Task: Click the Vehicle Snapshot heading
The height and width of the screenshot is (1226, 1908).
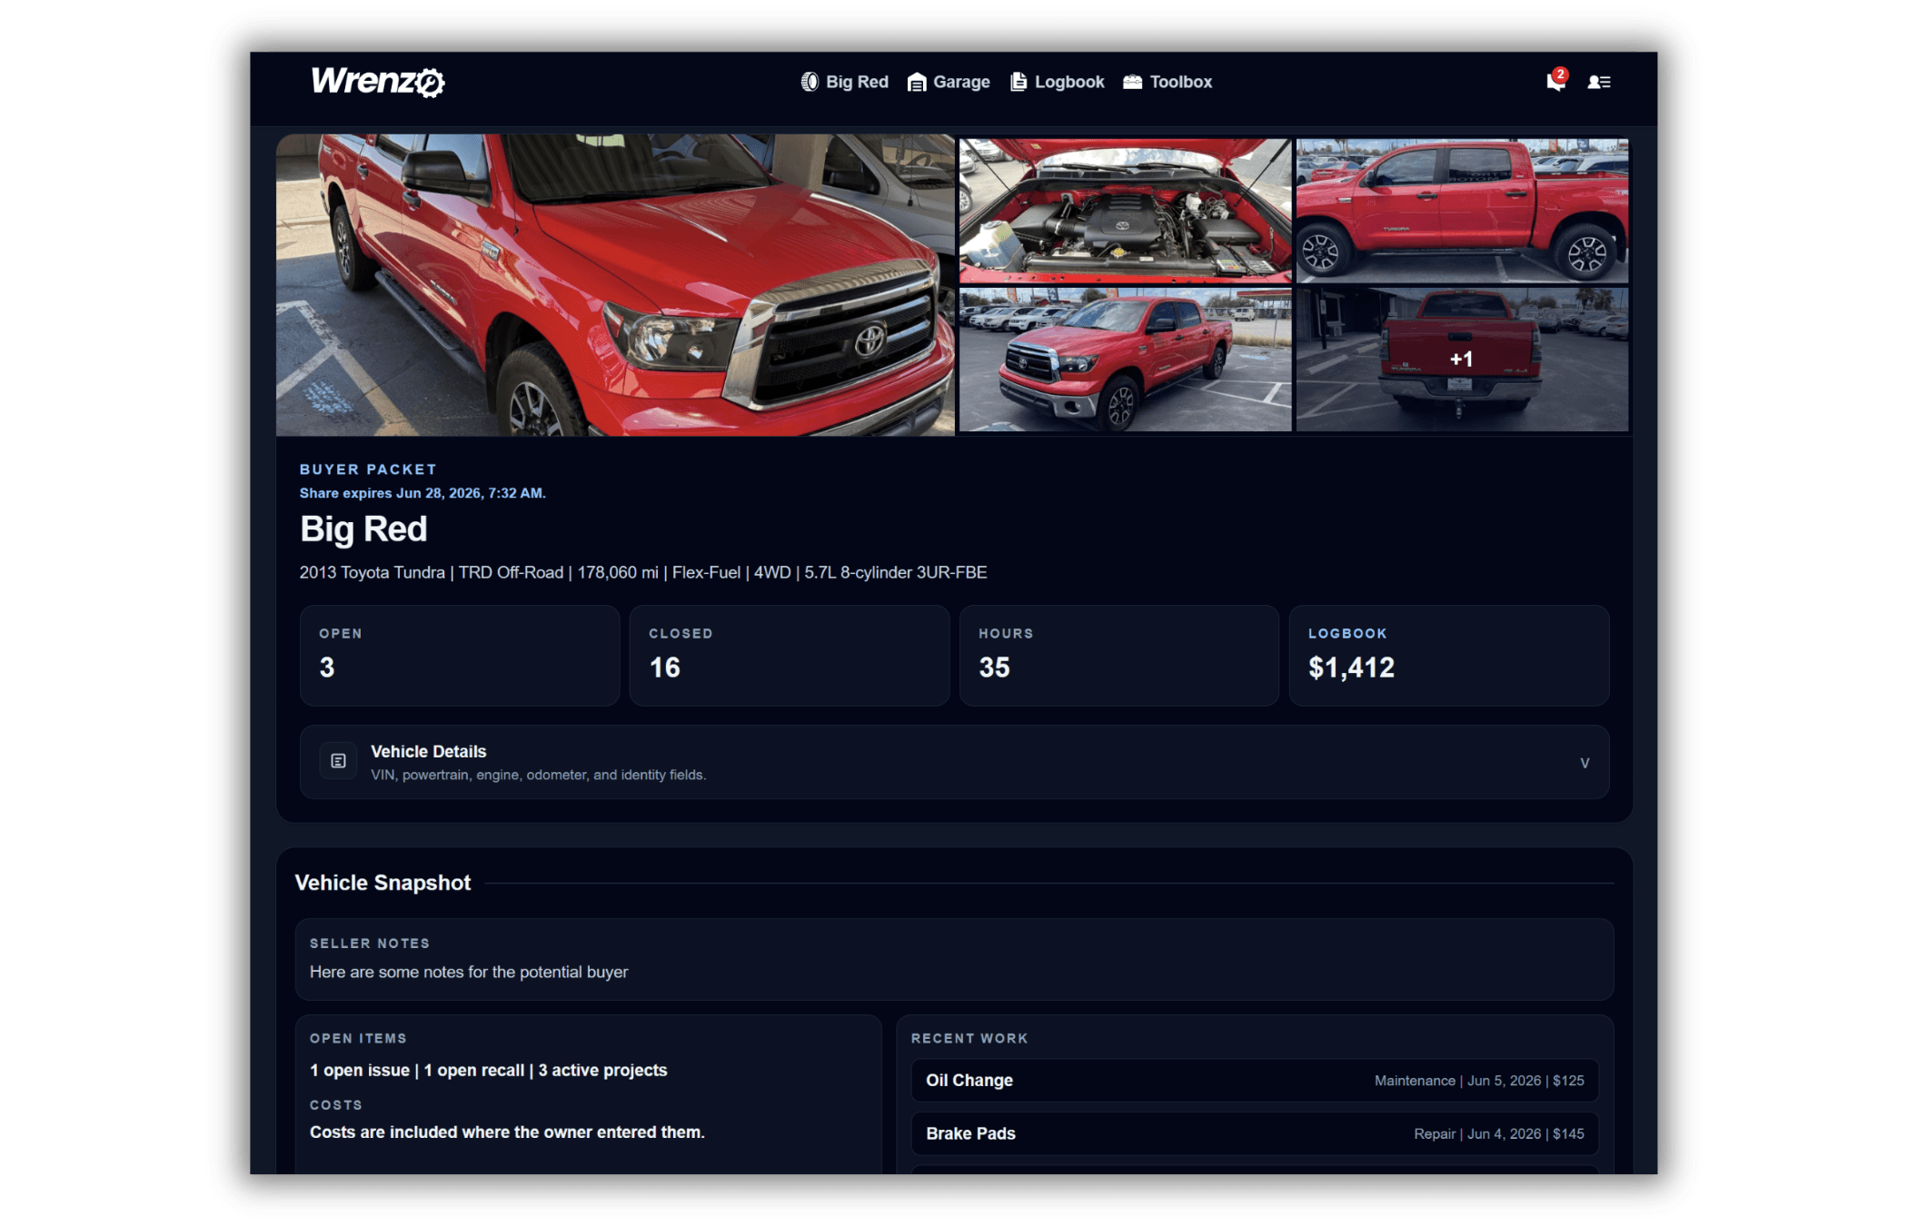Action: 383,883
